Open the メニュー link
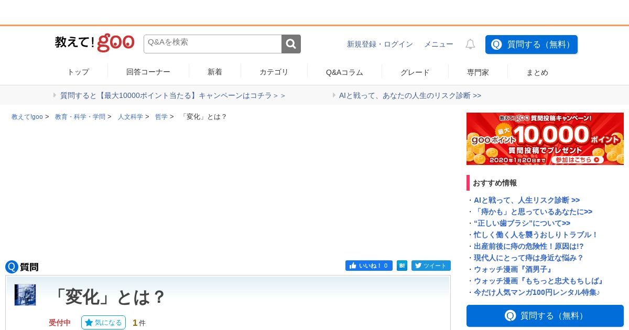The width and height of the screenshot is (629, 330). [439, 45]
